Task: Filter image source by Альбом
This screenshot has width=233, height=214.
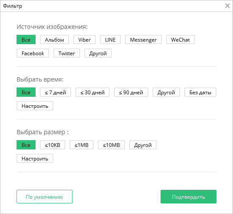Action: click(x=54, y=39)
